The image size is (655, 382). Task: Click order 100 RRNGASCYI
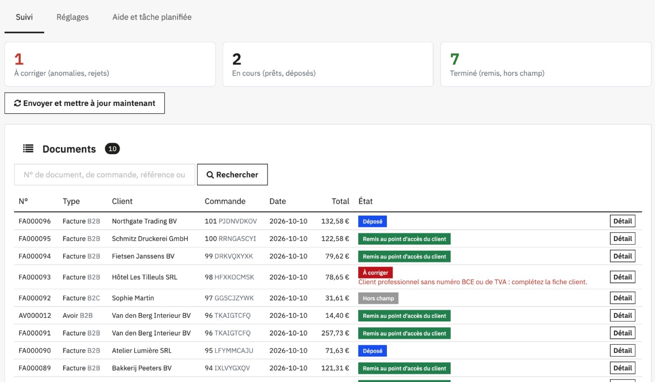coord(230,239)
